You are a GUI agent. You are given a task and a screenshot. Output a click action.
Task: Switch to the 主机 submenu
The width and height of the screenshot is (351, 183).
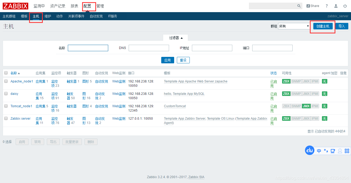pos(36,16)
